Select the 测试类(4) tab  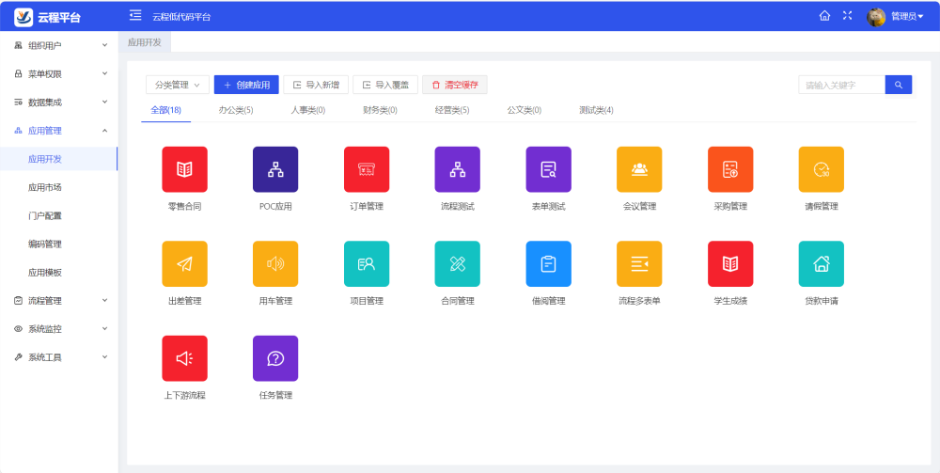point(596,110)
